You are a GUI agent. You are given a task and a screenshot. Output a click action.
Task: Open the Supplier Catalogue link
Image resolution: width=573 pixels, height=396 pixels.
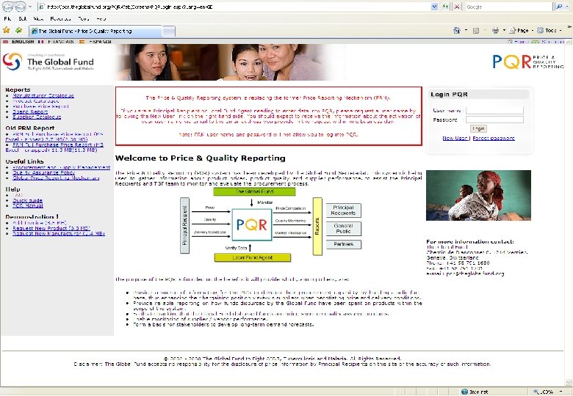(37, 117)
